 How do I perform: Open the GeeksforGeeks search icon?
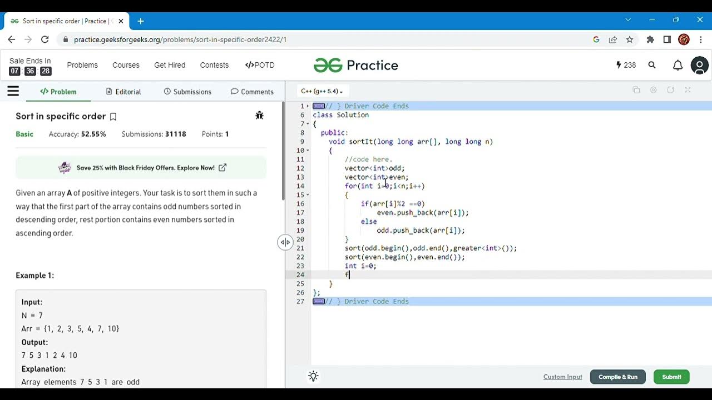pos(652,65)
